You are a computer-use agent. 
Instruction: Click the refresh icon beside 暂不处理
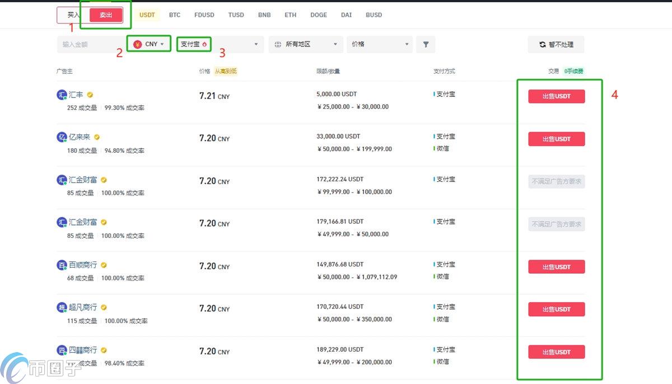tap(542, 44)
